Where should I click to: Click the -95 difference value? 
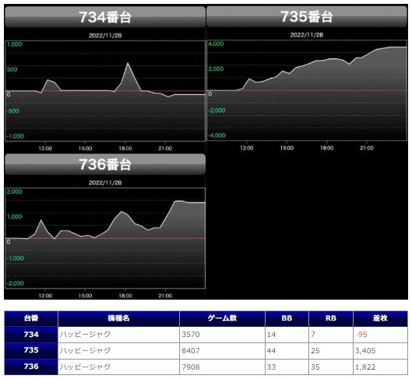pyautogui.click(x=361, y=335)
